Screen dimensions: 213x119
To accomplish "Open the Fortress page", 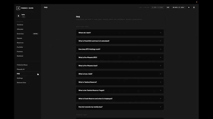I will [x=20, y=52].
